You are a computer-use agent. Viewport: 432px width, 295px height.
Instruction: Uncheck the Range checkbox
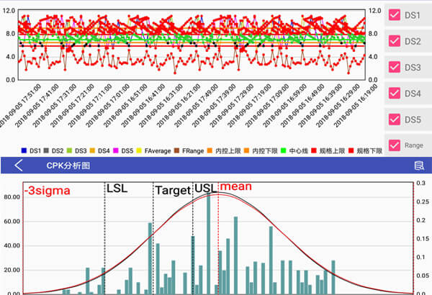(x=394, y=145)
